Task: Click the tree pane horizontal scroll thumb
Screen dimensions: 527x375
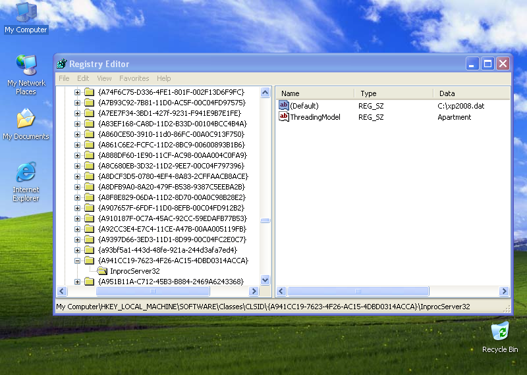Action: point(153,291)
